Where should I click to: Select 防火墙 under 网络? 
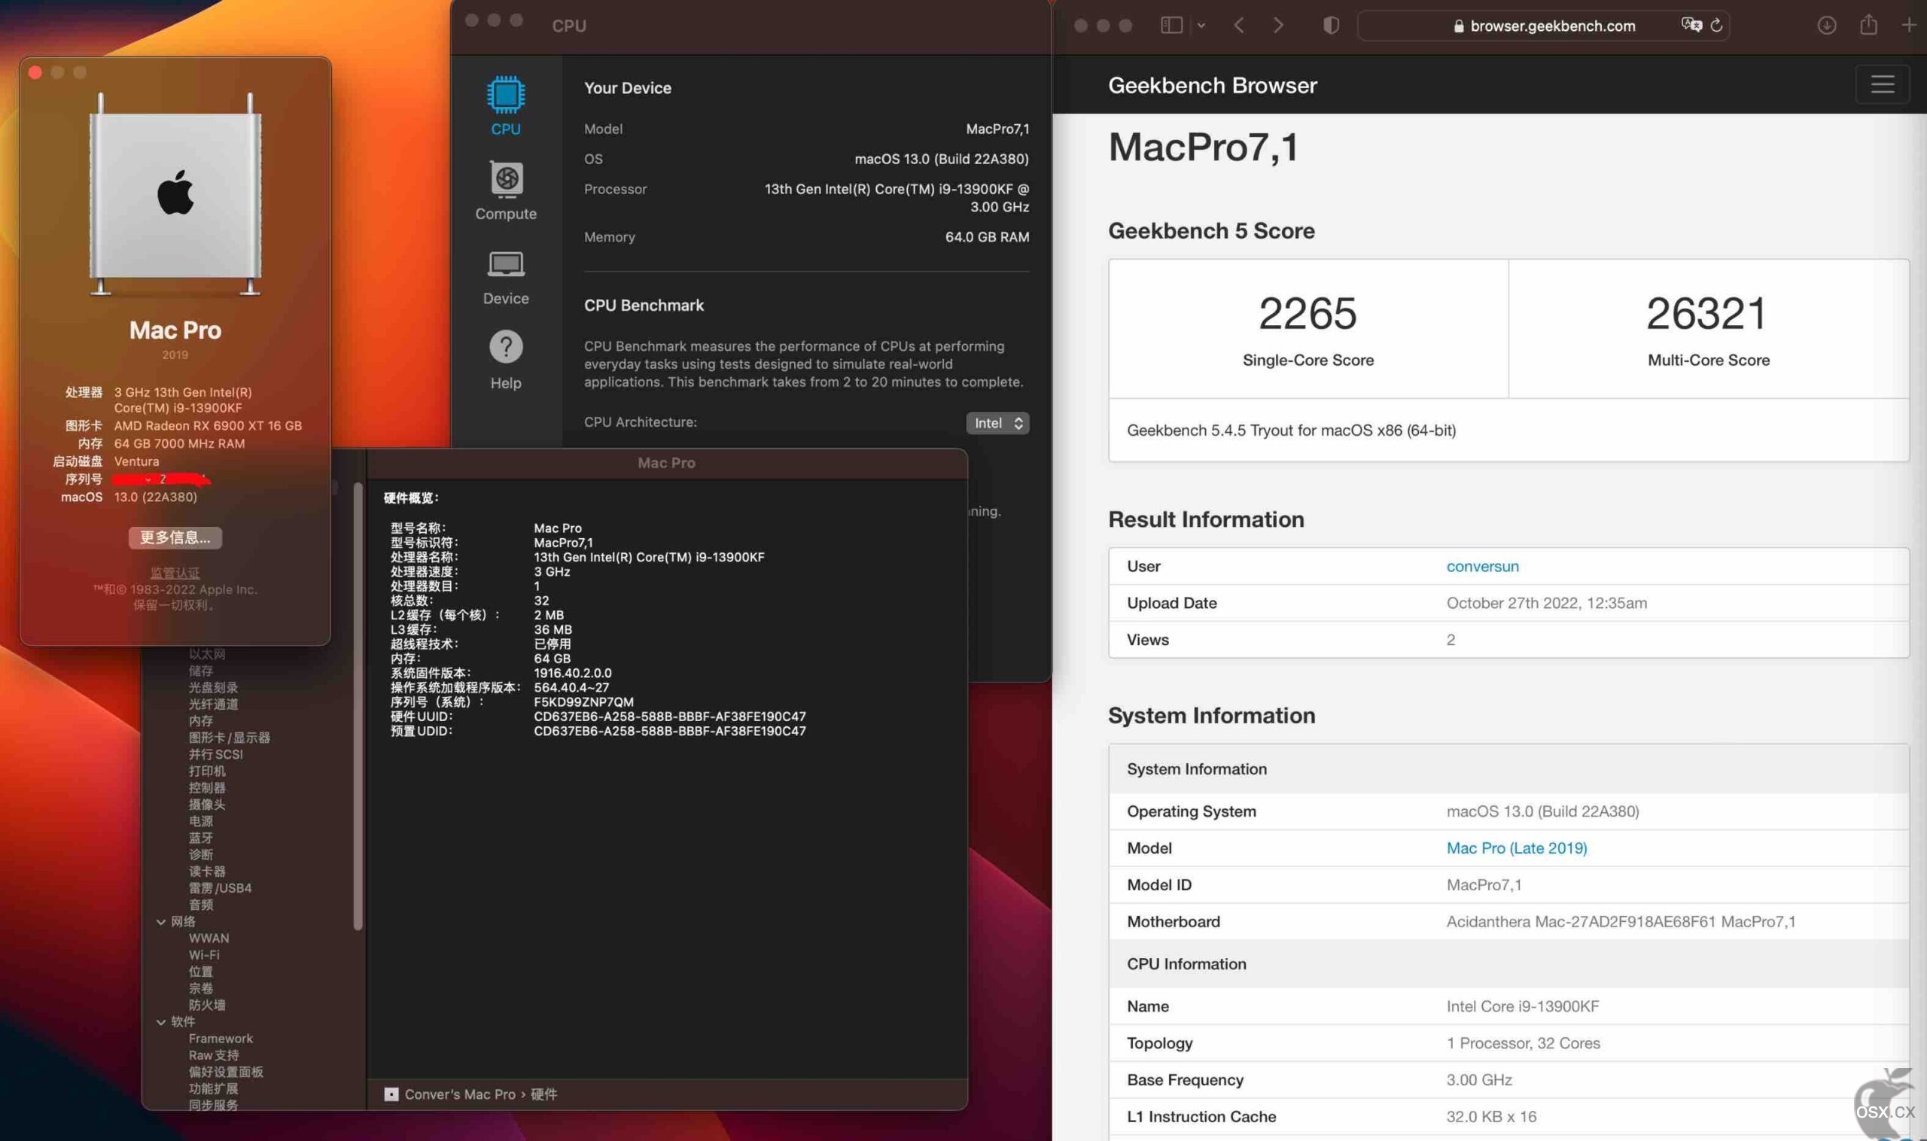207,1004
